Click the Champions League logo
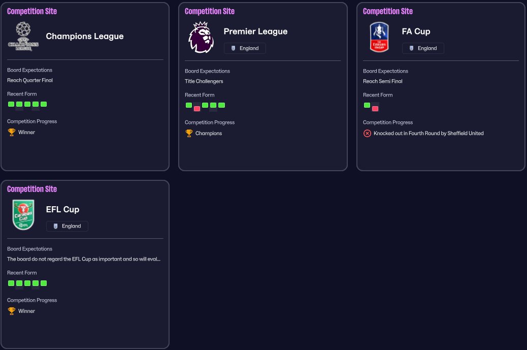This screenshot has height=350, width=527. pyautogui.click(x=23, y=36)
